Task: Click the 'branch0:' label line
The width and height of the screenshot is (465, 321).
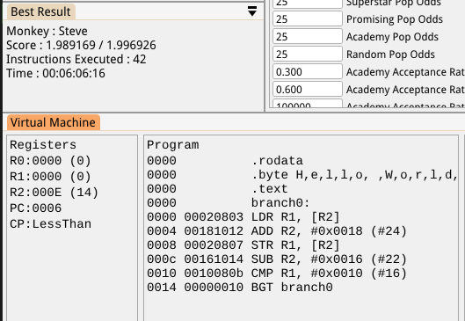Action: click(229, 203)
